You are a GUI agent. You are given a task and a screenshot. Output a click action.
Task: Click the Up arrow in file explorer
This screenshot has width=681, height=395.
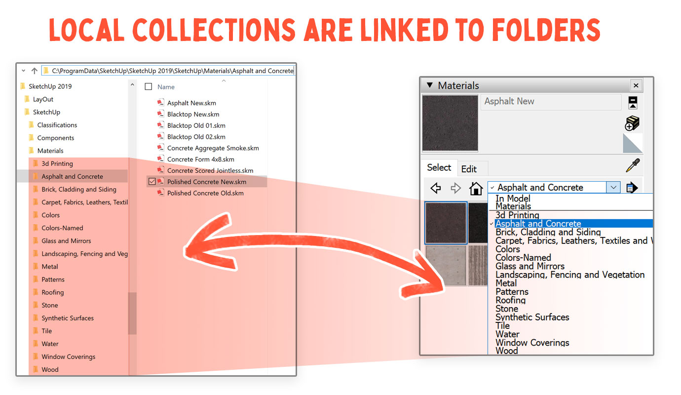point(34,71)
